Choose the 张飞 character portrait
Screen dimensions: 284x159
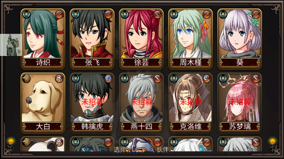(92, 39)
